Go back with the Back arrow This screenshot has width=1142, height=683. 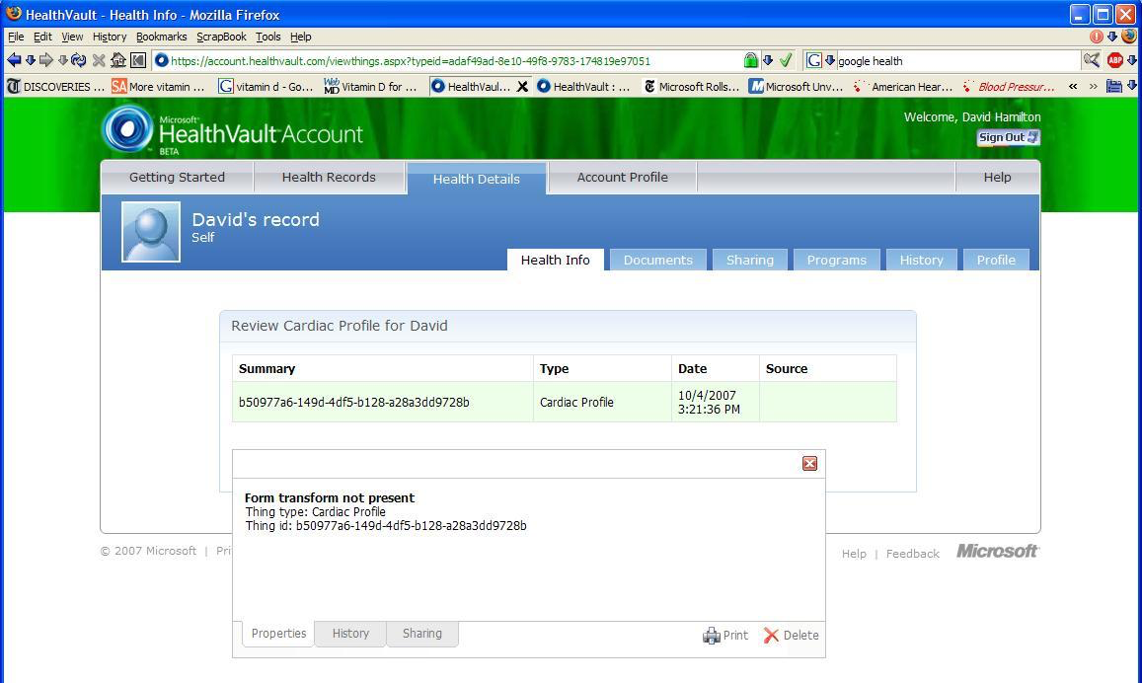click(14, 60)
